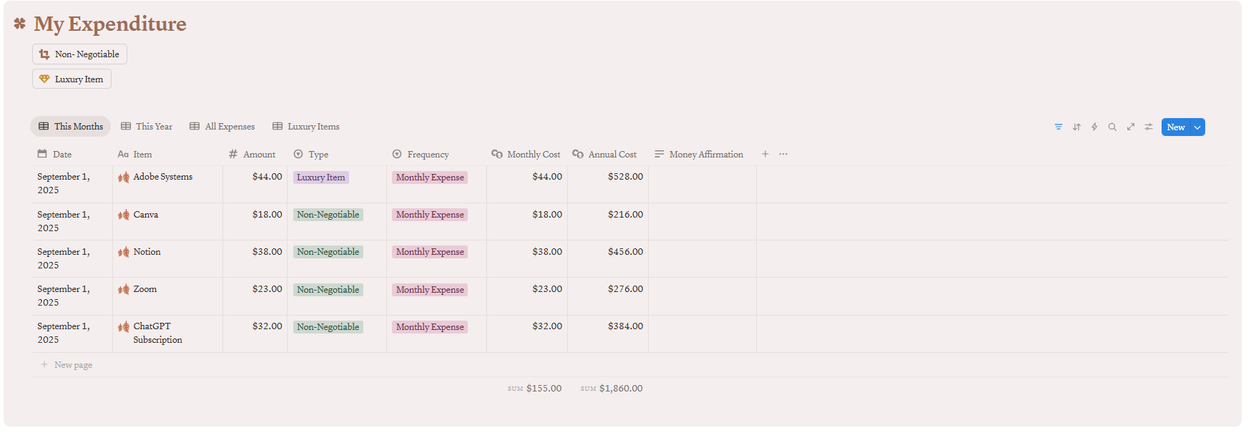Open the Type column header menu
Viewport: 1251px width, 433px height.
(x=318, y=155)
